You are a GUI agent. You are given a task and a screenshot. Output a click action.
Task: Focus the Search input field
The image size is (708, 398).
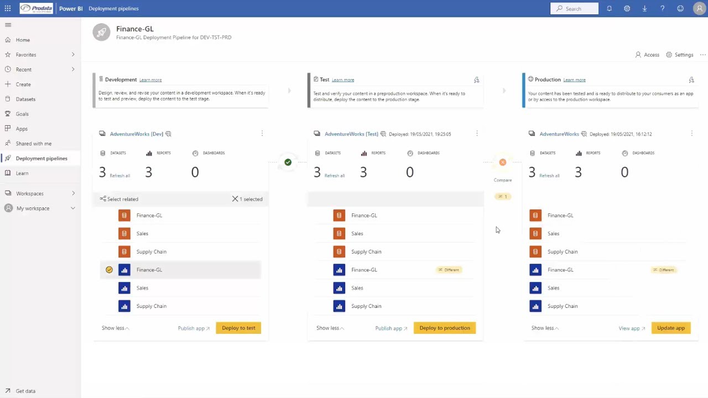[x=574, y=8]
